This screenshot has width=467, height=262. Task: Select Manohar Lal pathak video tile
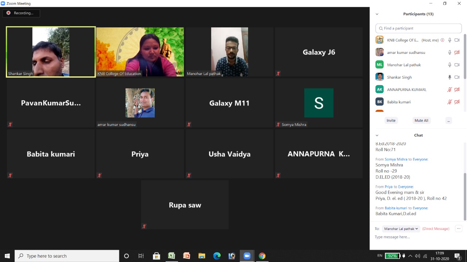point(229,52)
